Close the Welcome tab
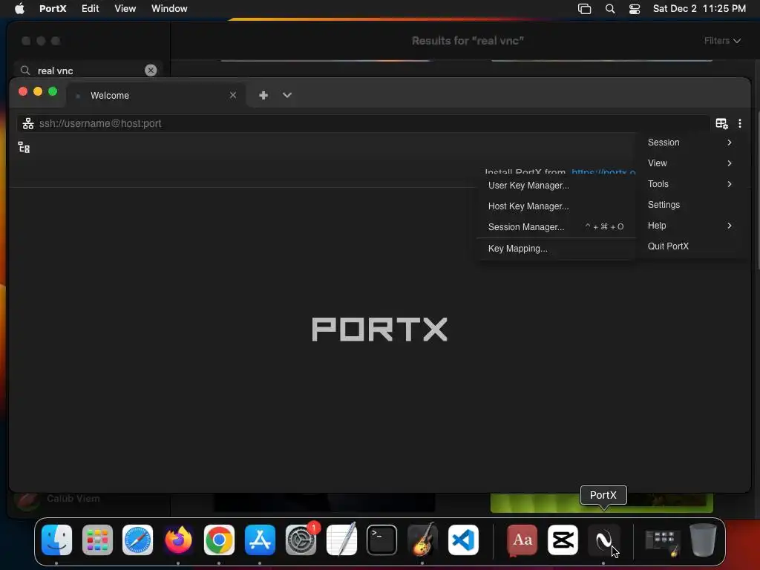Viewport: 760px width, 570px height. coord(233,95)
